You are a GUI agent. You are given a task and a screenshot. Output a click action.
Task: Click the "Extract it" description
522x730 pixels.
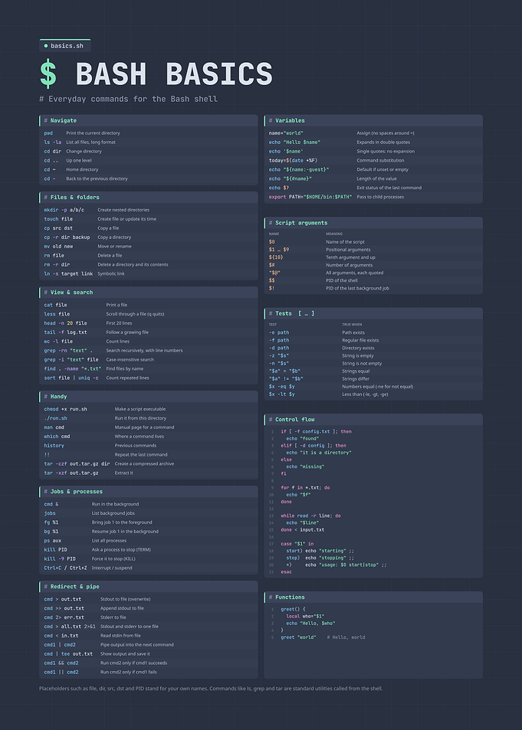tap(124, 473)
